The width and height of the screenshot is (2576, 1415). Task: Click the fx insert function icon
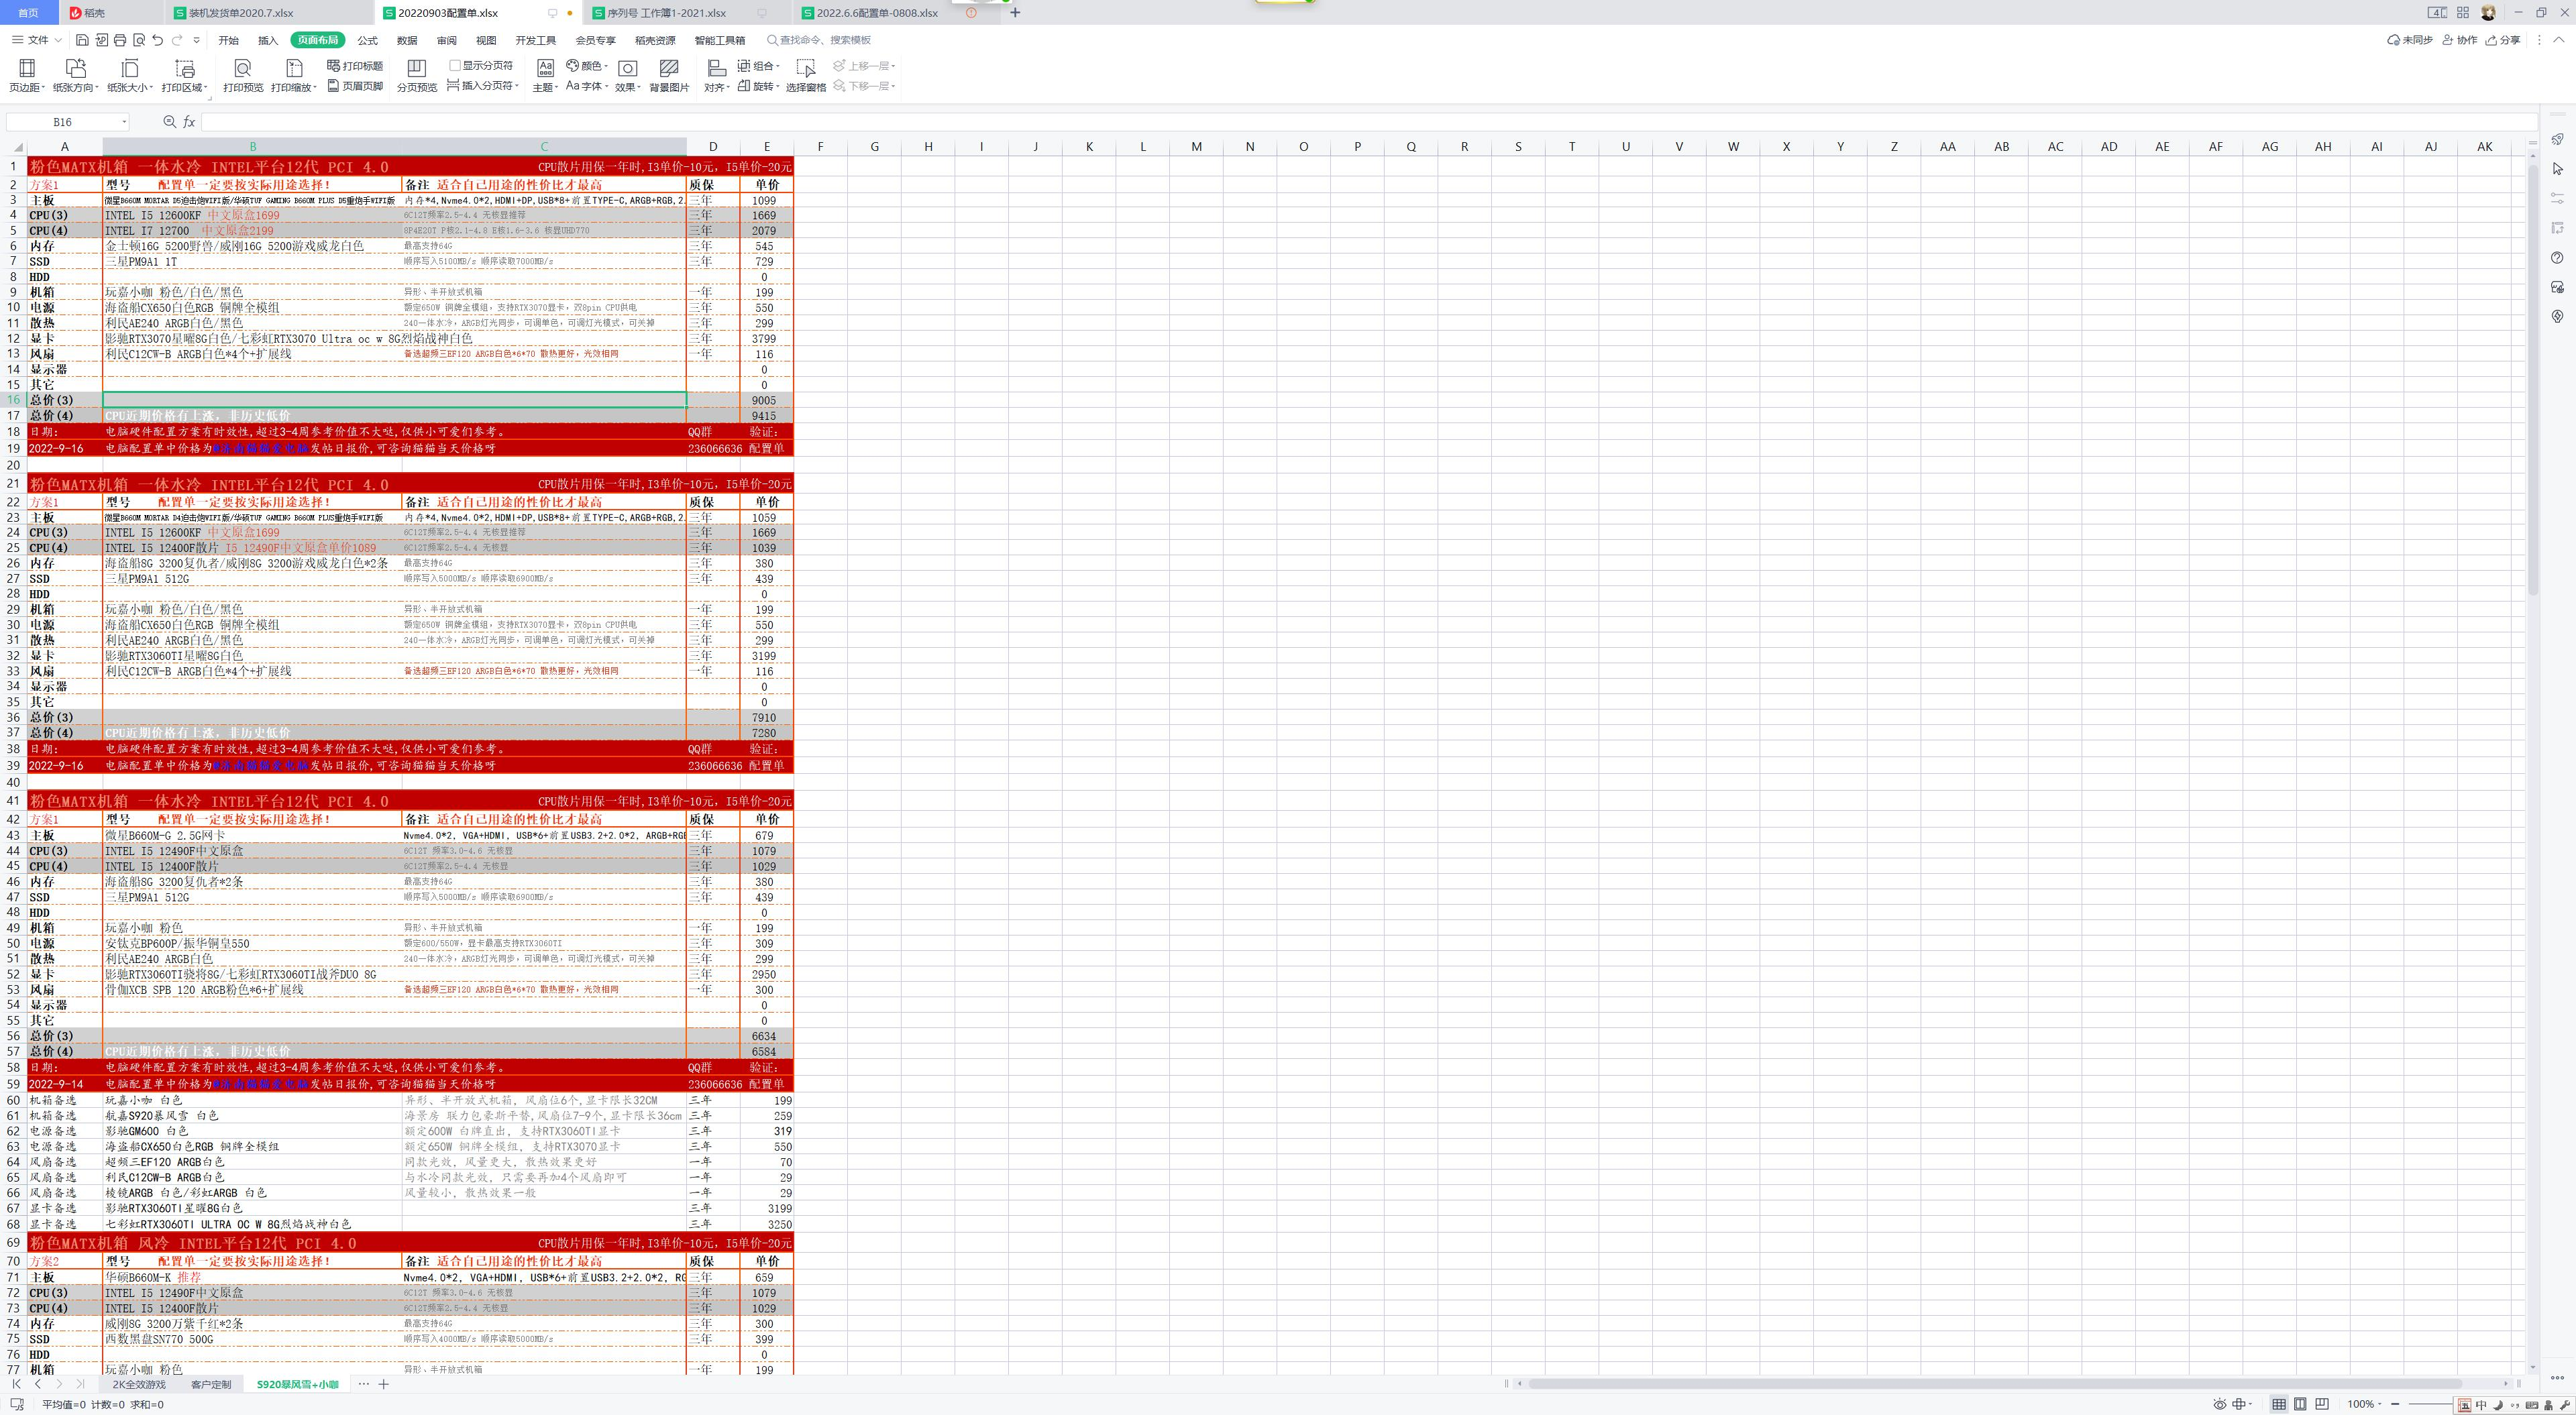(x=189, y=122)
